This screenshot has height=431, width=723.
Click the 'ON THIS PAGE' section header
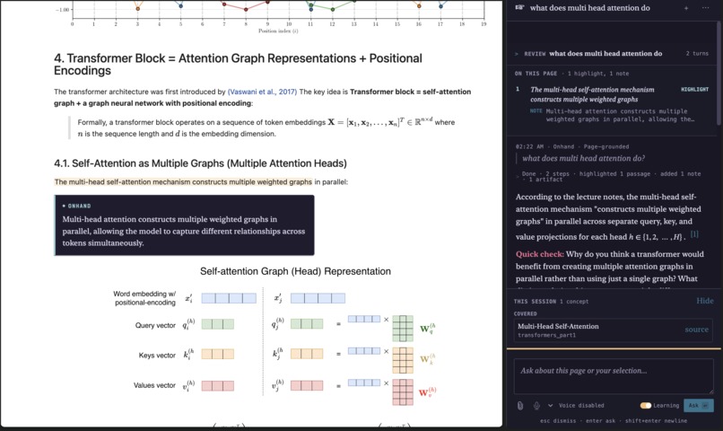click(536, 74)
